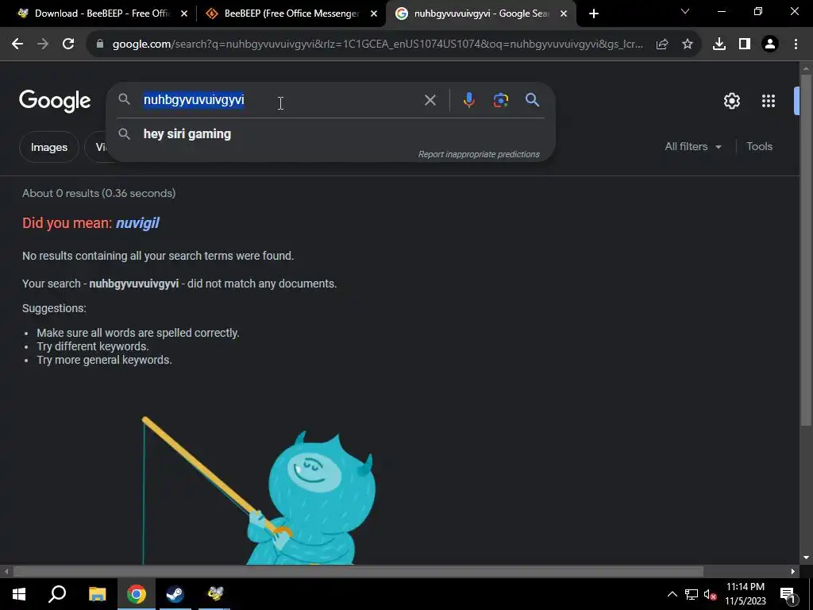Click the browser forward arrow
813x610 pixels.
(43, 44)
